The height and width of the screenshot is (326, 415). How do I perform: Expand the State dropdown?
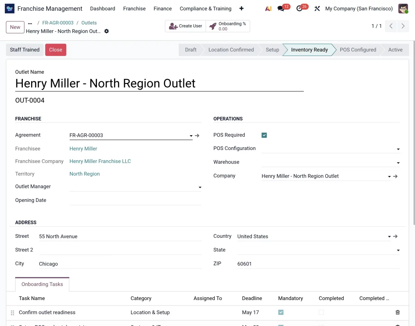tap(398, 250)
